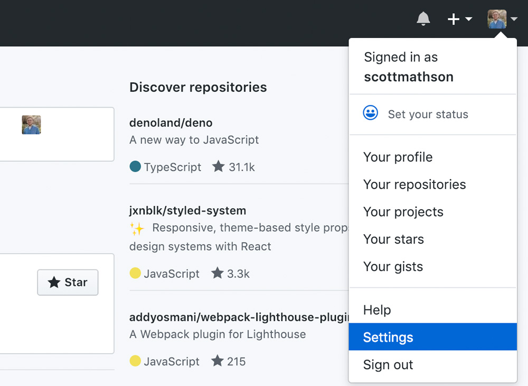Click the Star button

point(68,283)
